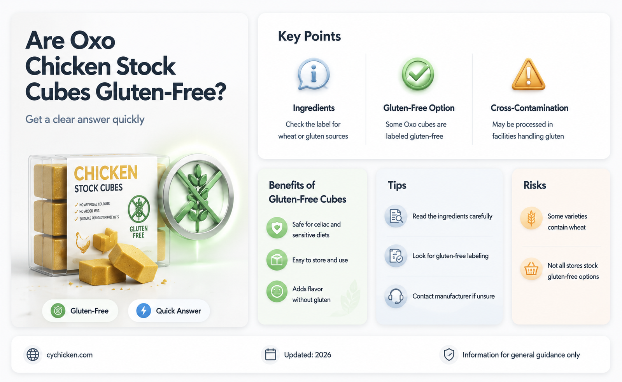Click the orange wheat 'Some varieties' icon
This screenshot has height=382, width=622.
[531, 218]
